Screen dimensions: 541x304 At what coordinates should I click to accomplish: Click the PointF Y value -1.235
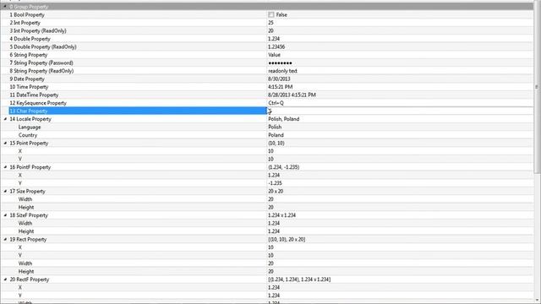[x=275, y=183]
